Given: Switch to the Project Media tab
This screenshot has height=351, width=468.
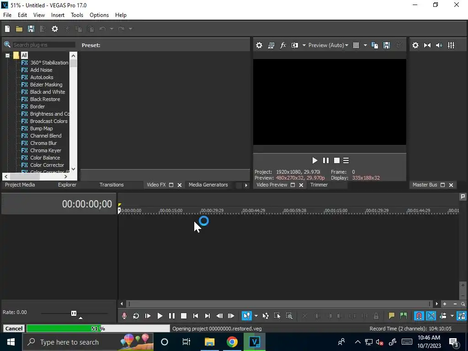Looking at the screenshot, I should 20,185.
